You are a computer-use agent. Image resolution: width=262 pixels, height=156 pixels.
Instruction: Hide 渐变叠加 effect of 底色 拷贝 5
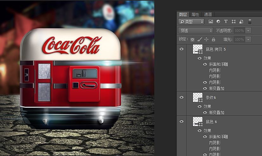click(x=205, y=88)
